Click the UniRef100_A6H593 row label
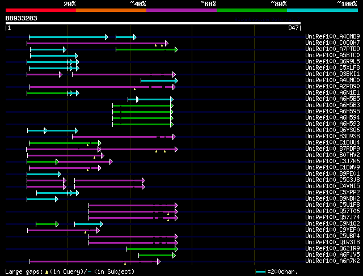Viewport: 363px width, 276px height. click(332, 124)
